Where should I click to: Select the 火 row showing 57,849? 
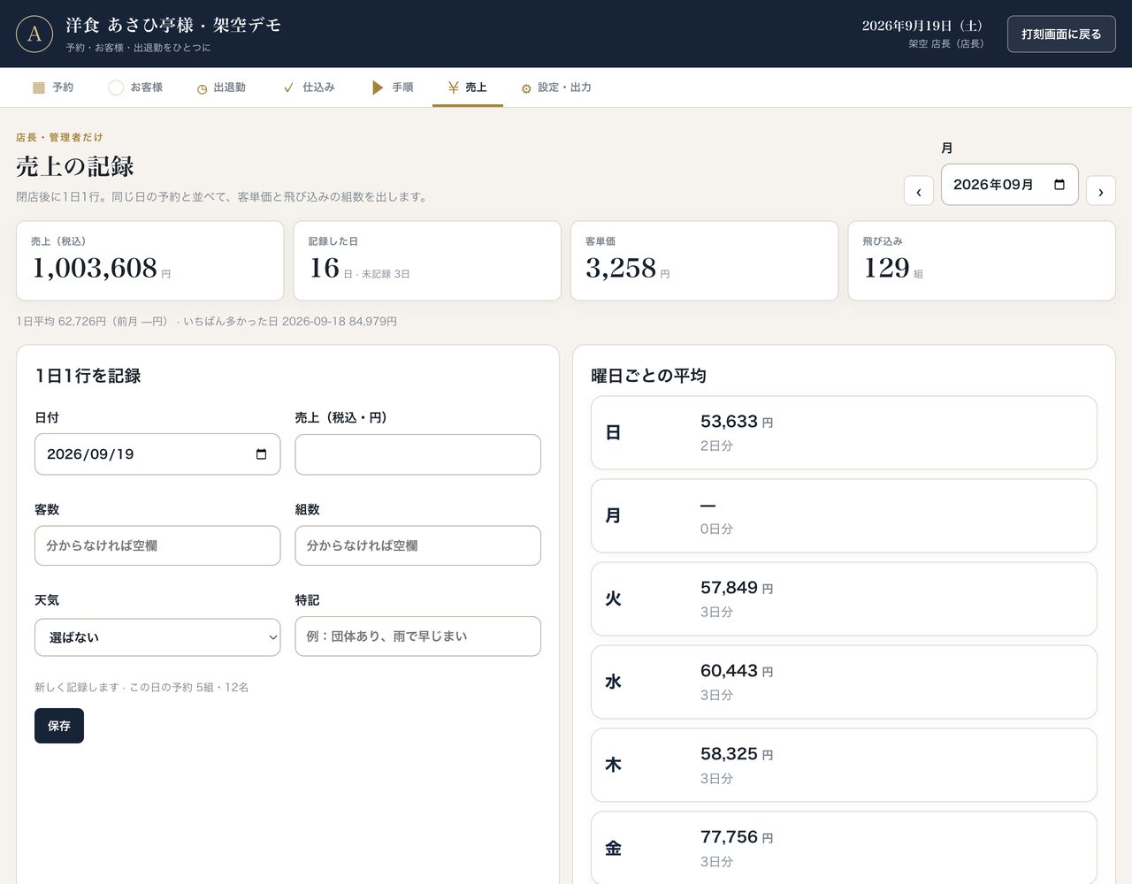844,599
